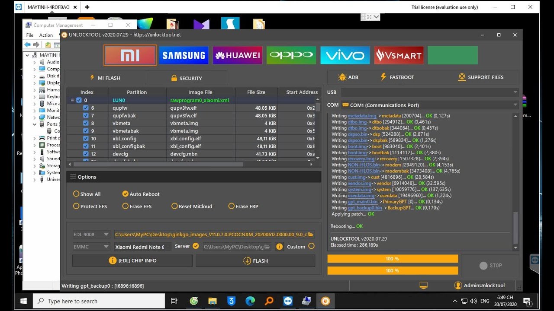Click Forward arrow in Computer Management toolbar

pos(36,45)
